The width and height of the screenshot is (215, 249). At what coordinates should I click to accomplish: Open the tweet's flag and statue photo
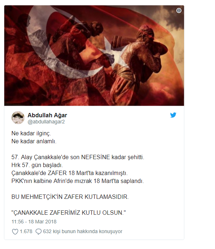[x=94, y=56]
